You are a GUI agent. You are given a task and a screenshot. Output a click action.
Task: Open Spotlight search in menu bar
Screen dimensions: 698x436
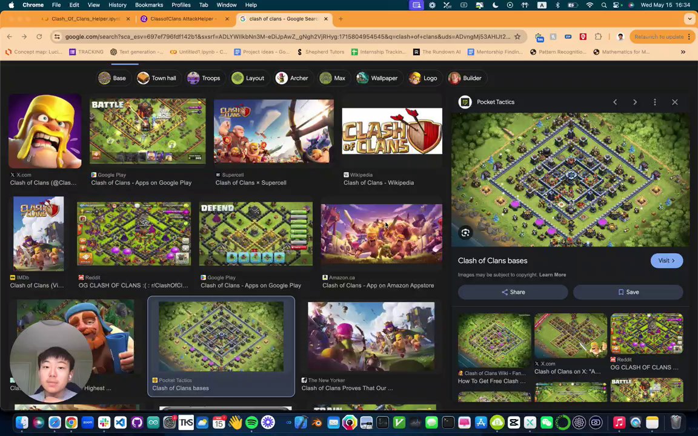603,5
